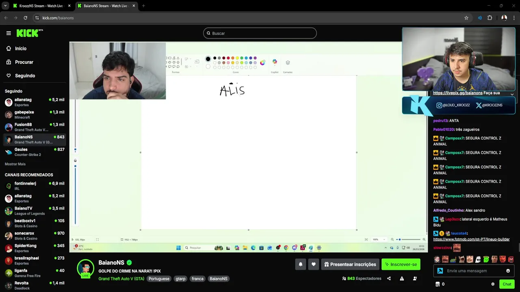Click Presentear inscrições button
Viewport: 520px width, 292px height.
click(x=350, y=264)
